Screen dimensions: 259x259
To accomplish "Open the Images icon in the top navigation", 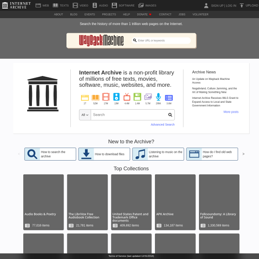I will coord(141,6).
